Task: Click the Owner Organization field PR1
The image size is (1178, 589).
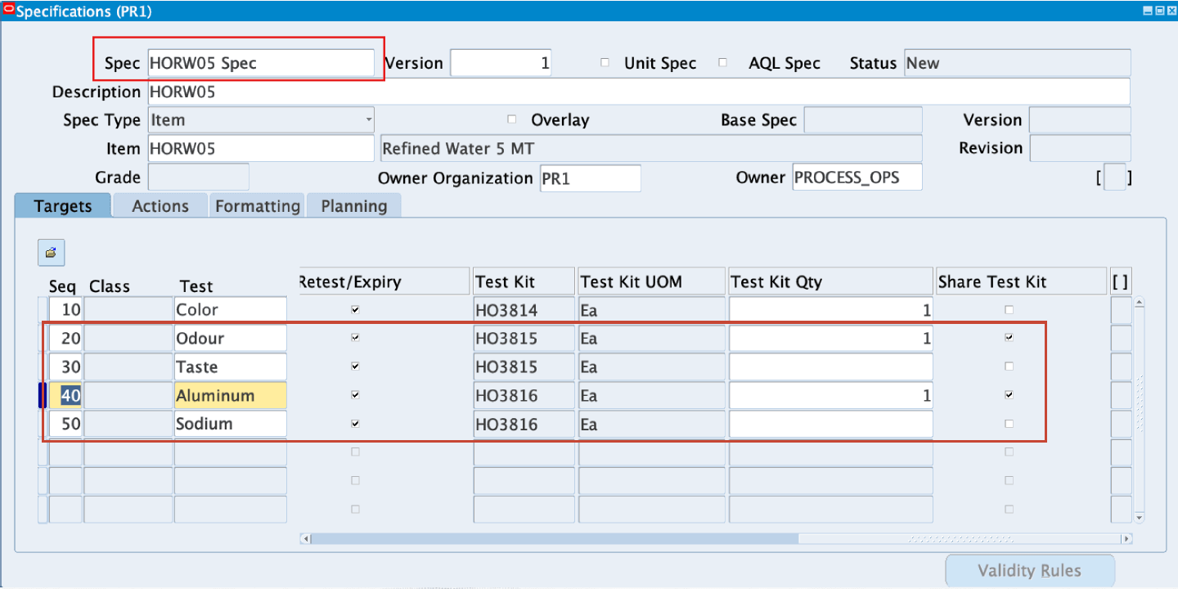Action: tap(591, 177)
